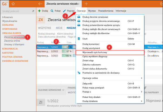This screenshot has height=112, width=163.
Task: Open Zlecenia online in sidebar
Action: pyautogui.click(x=12, y=41)
